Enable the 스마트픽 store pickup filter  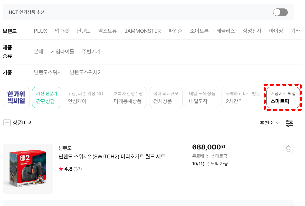coord(283,97)
